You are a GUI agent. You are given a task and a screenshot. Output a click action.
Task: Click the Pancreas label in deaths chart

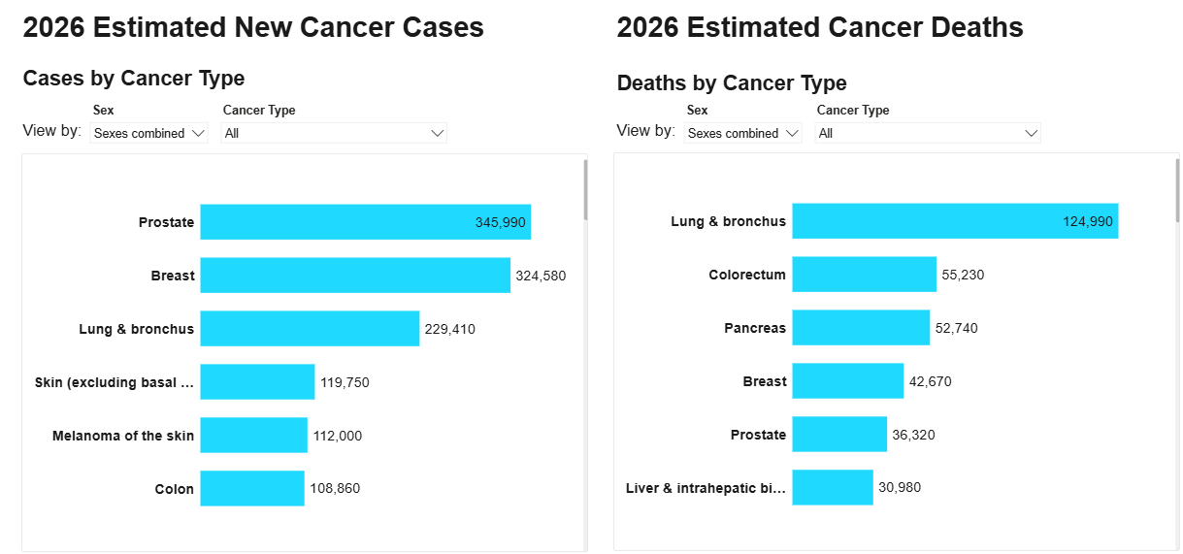[755, 328]
